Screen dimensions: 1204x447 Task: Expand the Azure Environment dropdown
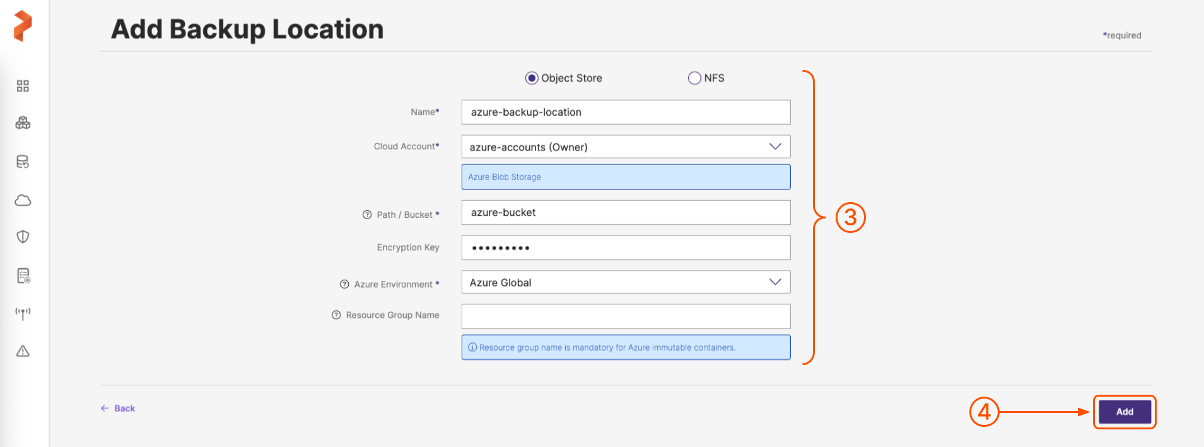coord(625,283)
